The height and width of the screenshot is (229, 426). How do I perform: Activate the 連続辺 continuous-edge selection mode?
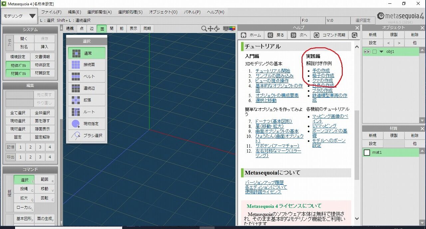click(87, 88)
